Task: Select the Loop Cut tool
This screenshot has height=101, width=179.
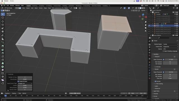Action: coord(3,57)
